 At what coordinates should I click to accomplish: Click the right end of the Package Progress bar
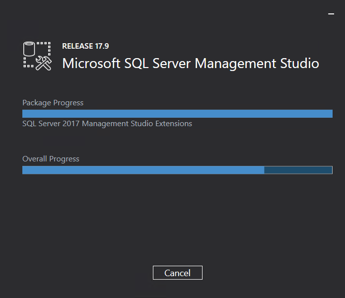(x=330, y=114)
